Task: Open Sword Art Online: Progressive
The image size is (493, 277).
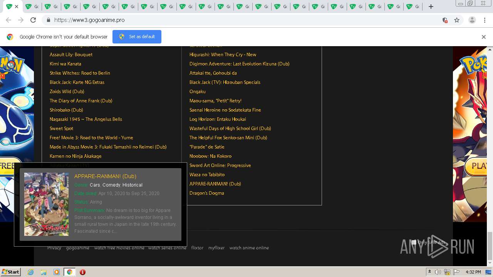Action: [x=220, y=165]
